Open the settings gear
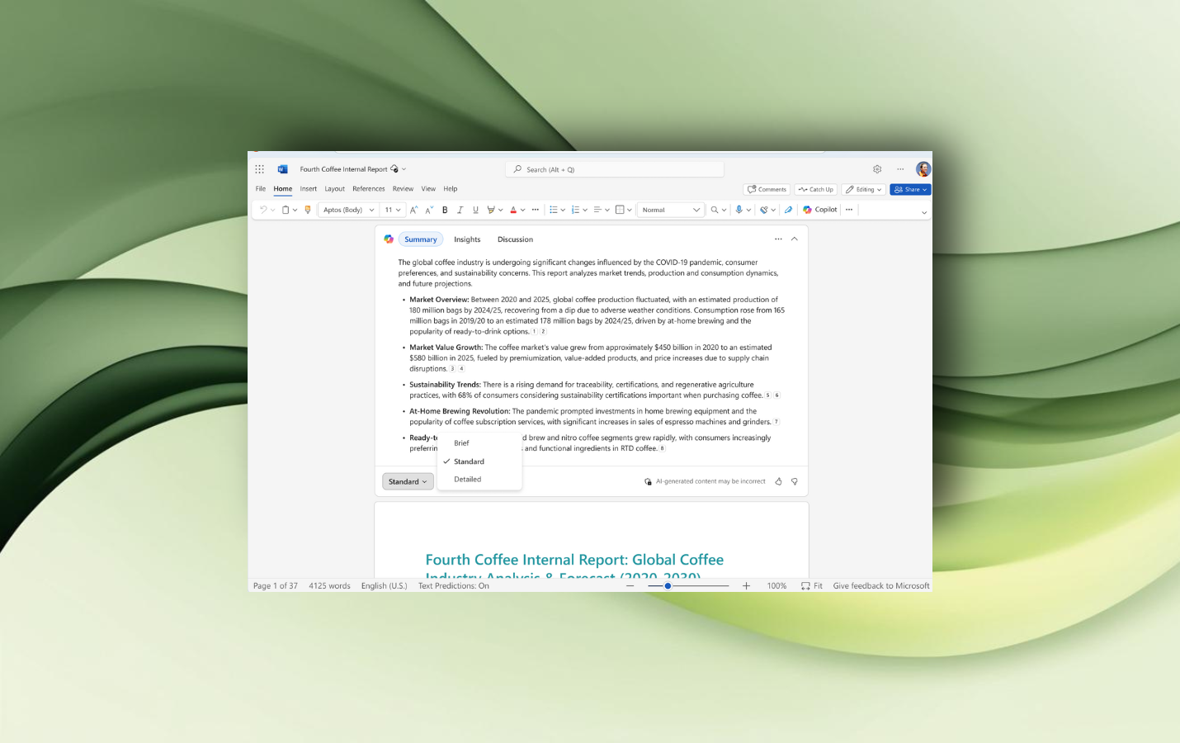Viewport: 1180px width, 743px height. tap(877, 169)
